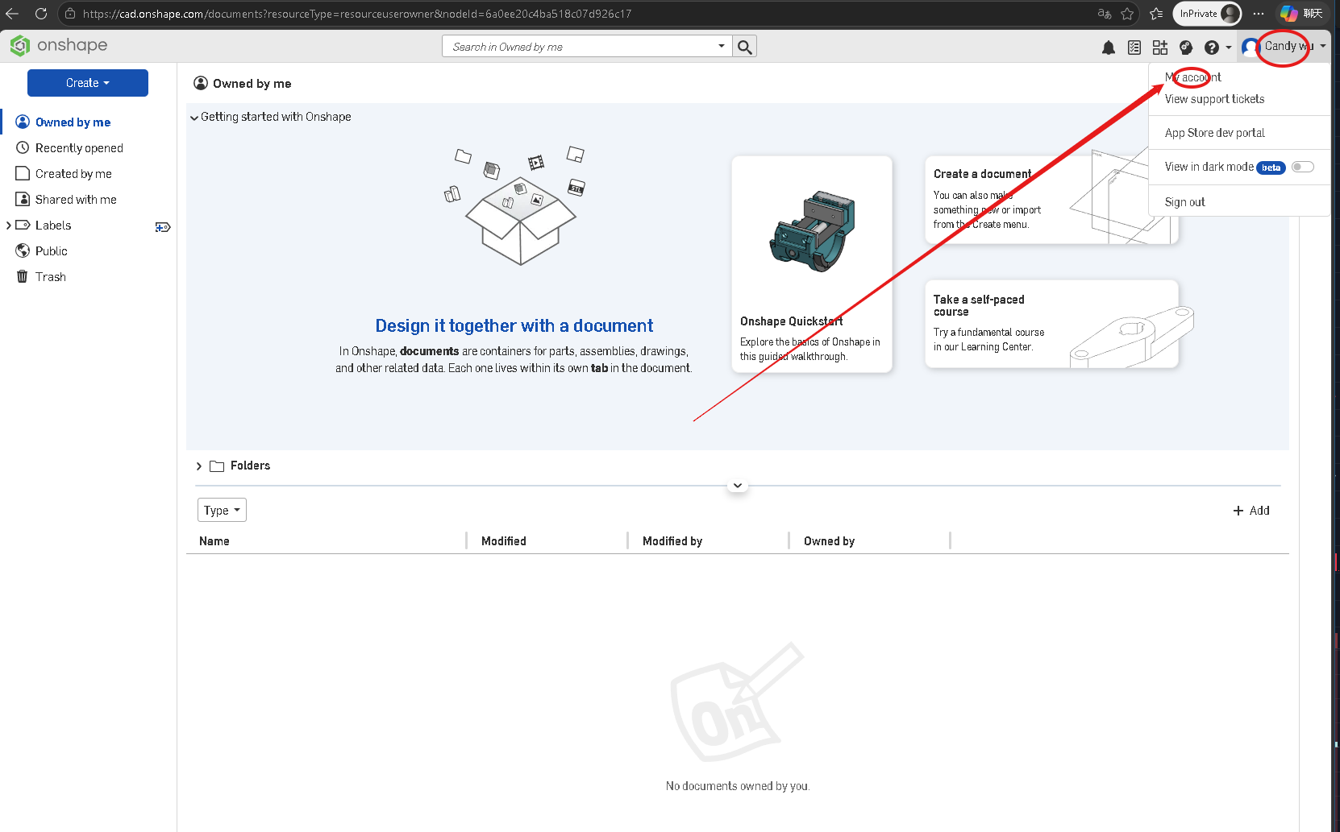
Task: Open the browser favorites list icon
Action: [x=1156, y=14]
